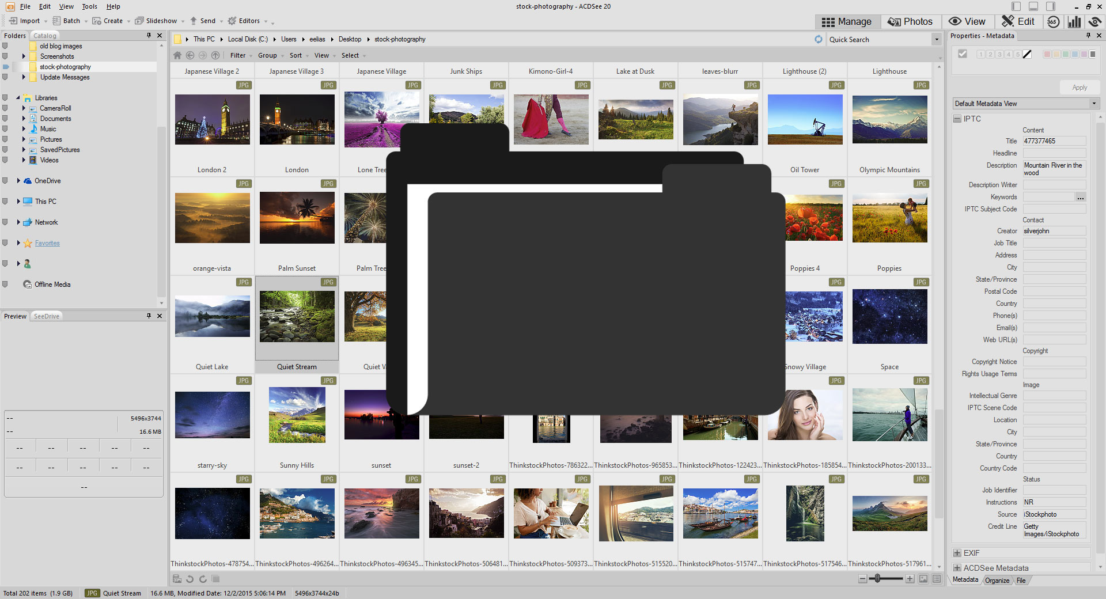Open the Default Metadata View dropdown
Screen dimensions: 1106x599
(x=1025, y=104)
